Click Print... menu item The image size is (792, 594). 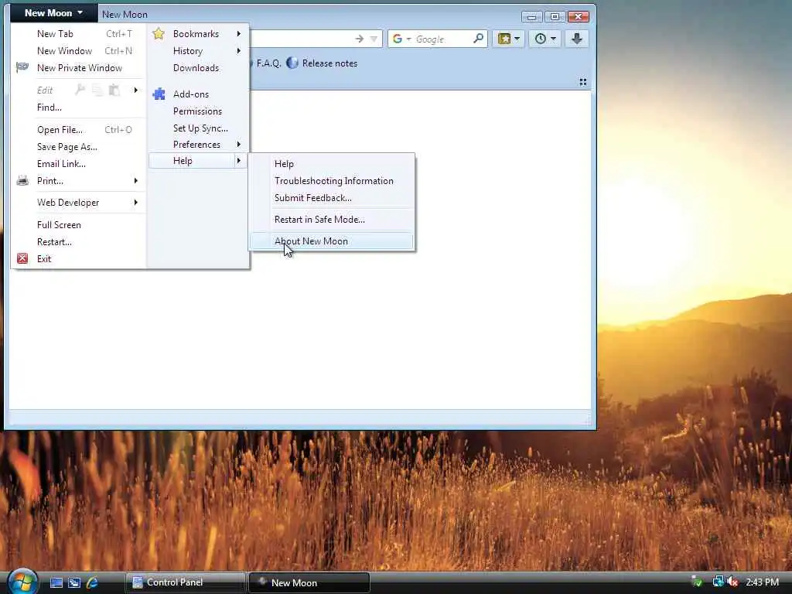pyautogui.click(x=50, y=181)
